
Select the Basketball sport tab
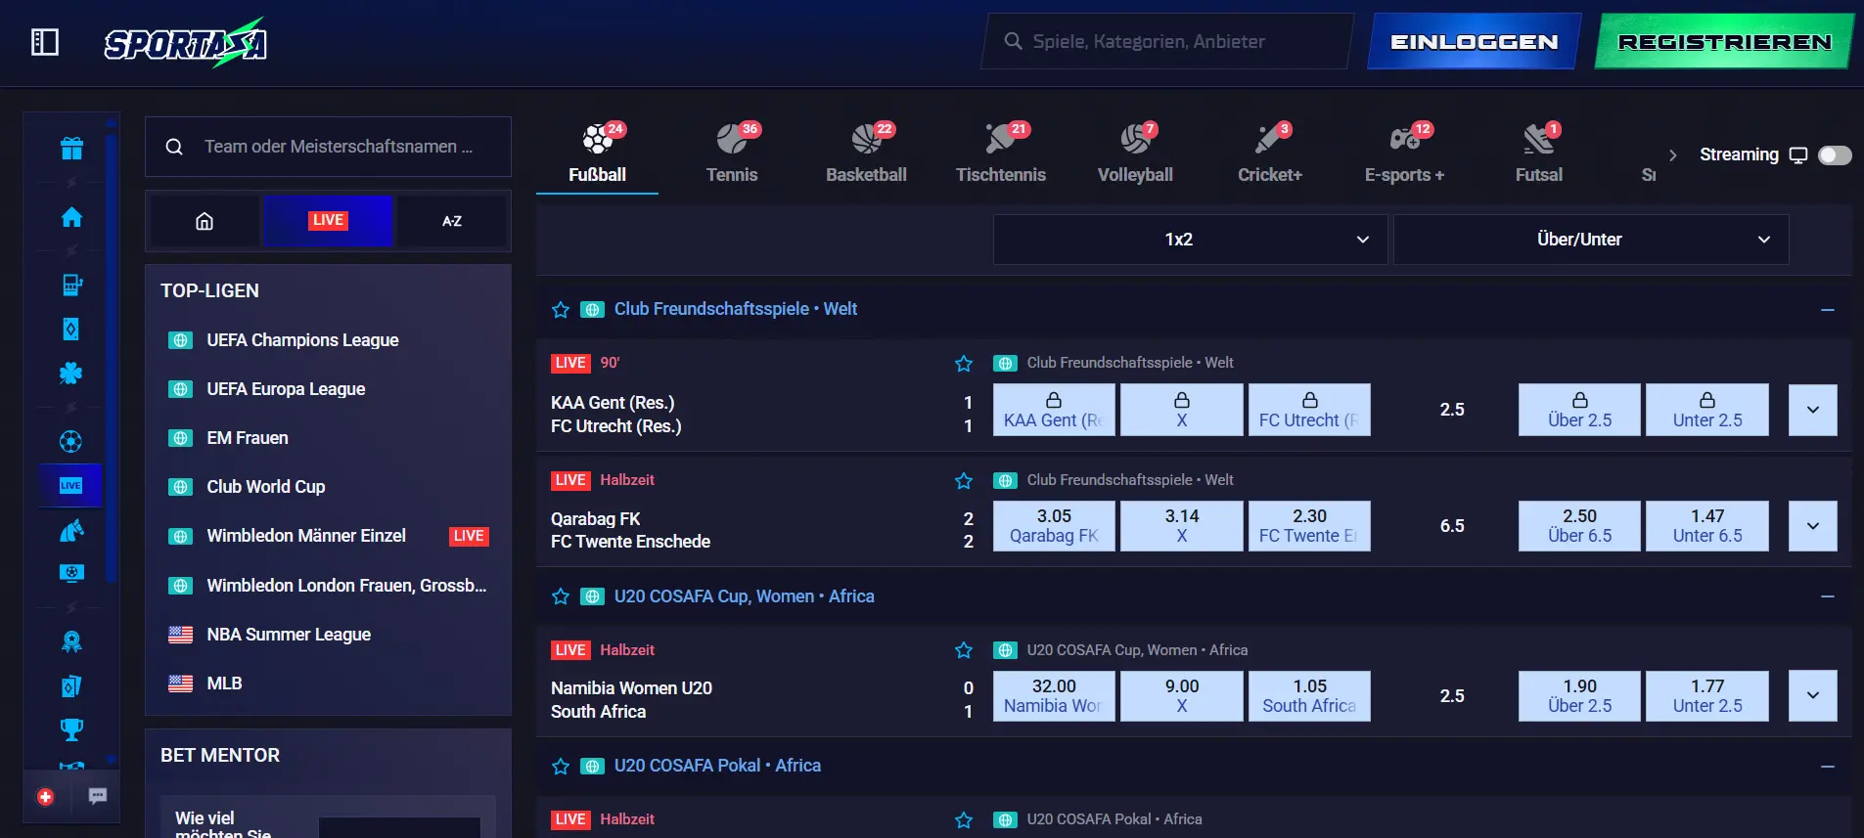tap(866, 154)
